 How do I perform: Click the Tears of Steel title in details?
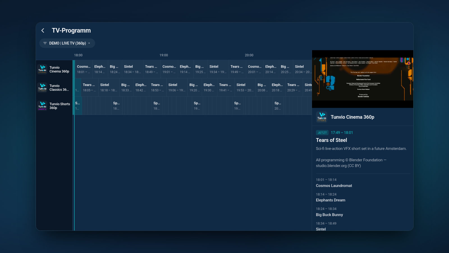click(x=331, y=140)
